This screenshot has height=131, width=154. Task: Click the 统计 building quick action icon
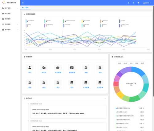pyautogui.click(x=58, y=82)
